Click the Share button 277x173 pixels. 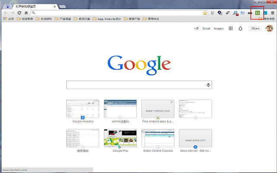[x=255, y=29]
